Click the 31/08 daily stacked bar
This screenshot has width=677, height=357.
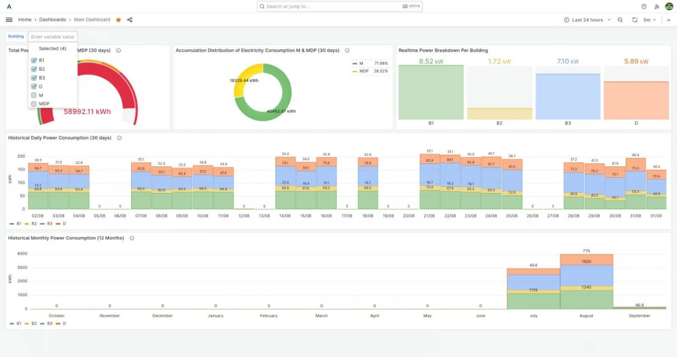[636, 183]
